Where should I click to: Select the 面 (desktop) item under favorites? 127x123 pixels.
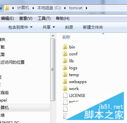[2, 54]
